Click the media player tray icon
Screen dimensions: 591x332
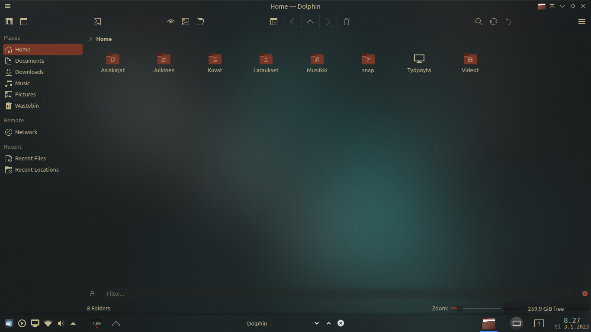click(x=22, y=323)
